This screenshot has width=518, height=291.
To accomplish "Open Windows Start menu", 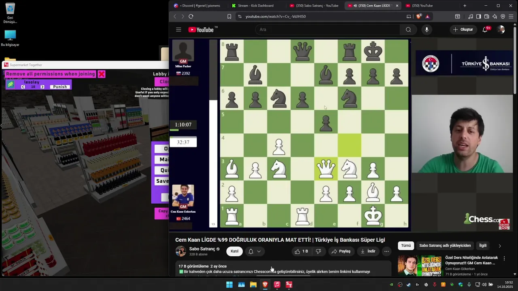I will [229, 285].
